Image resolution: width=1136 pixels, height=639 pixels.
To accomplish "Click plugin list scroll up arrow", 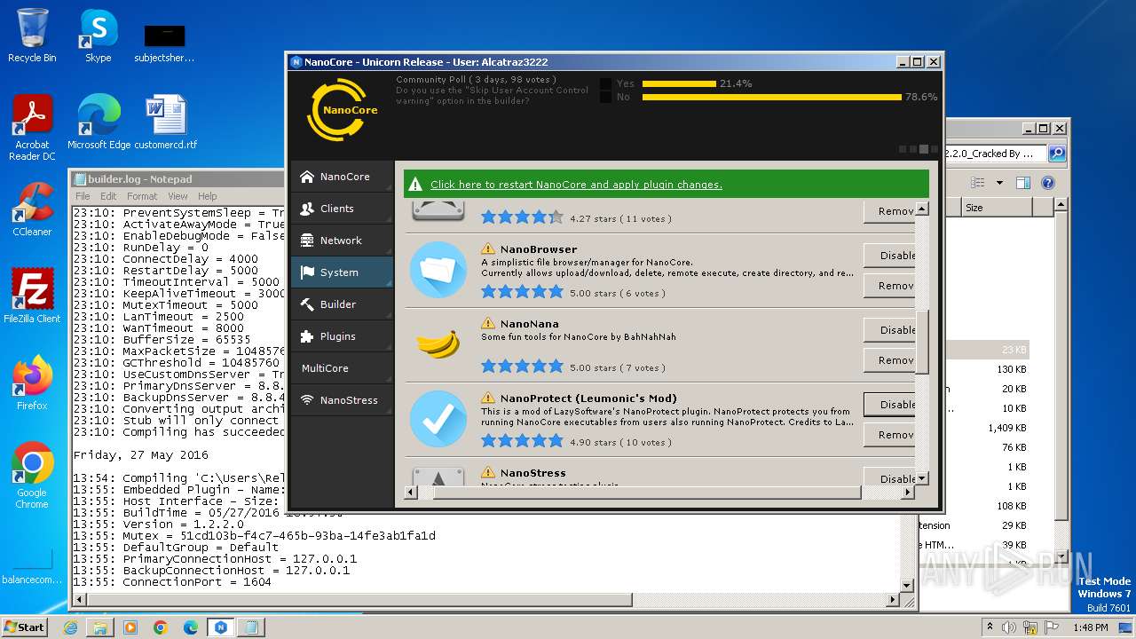I will [x=921, y=209].
